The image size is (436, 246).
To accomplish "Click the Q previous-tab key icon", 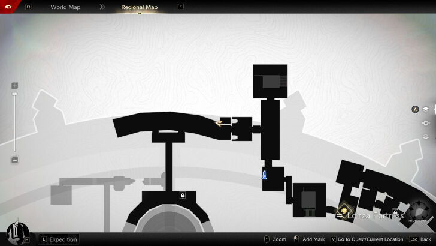I will click(x=28, y=7).
